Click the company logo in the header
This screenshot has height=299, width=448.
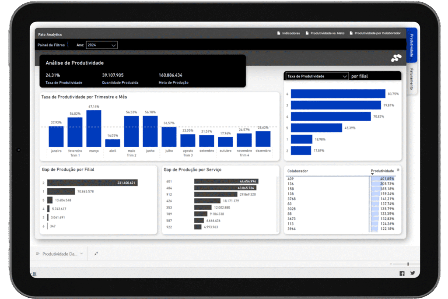[396, 58]
